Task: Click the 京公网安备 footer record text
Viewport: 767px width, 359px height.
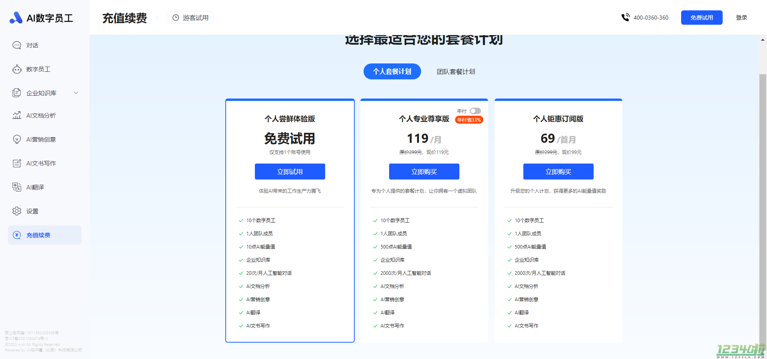Action: click(32, 333)
